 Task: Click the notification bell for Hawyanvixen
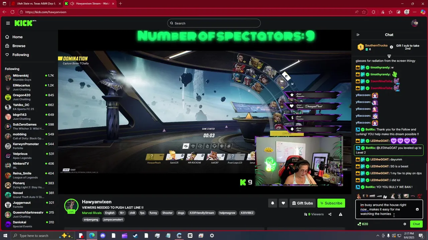click(x=273, y=203)
